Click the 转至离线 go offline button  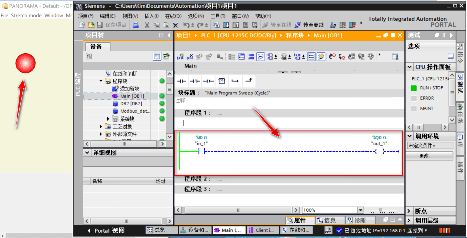click(x=309, y=25)
